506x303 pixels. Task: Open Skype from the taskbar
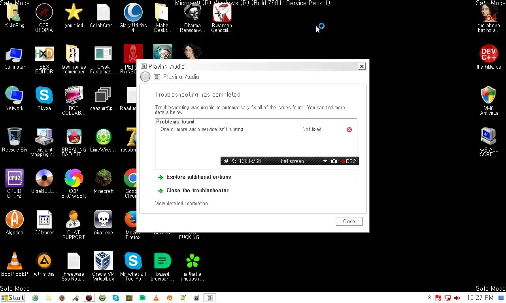[115, 298]
